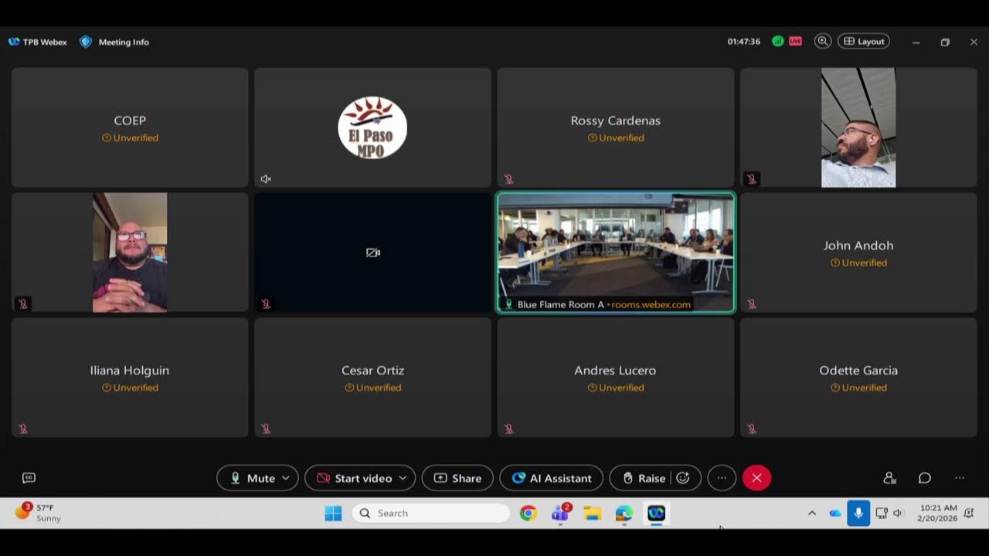Image resolution: width=989 pixels, height=556 pixels.
Task: Open the Chat panel icon
Action: coord(924,478)
